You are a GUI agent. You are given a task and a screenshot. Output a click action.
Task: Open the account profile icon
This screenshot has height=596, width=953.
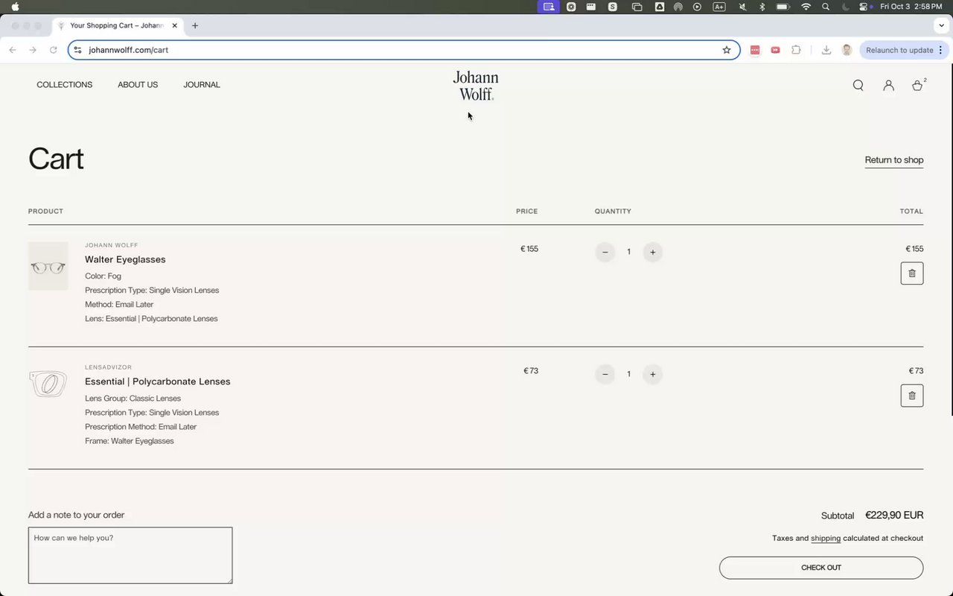tap(888, 85)
